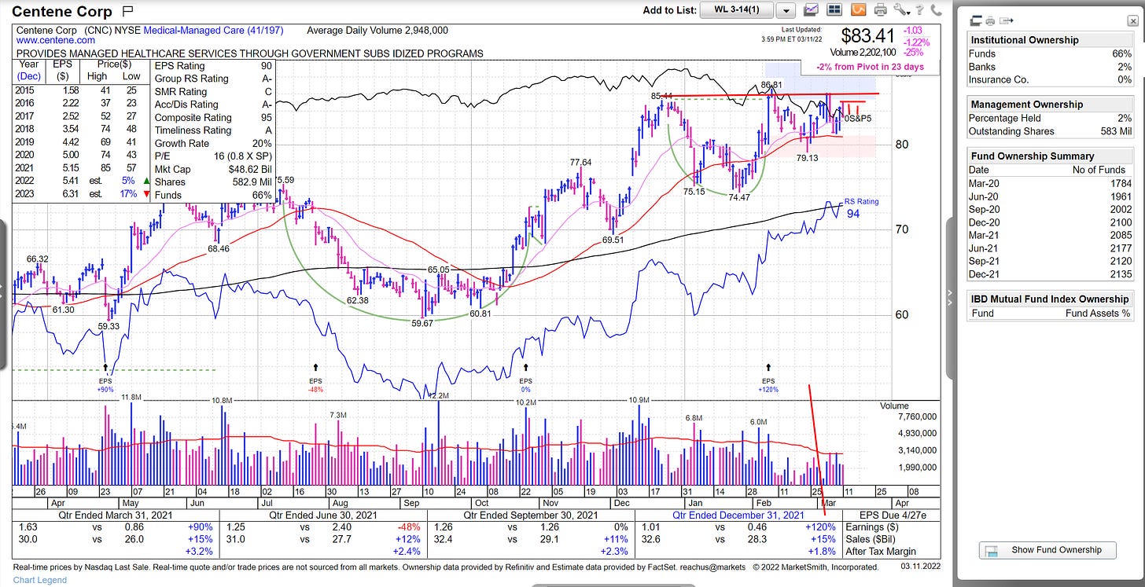The width and height of the screenshot is (1145, 587).
Task: Click the 59.67 price low label
Action: pos(422,324)
